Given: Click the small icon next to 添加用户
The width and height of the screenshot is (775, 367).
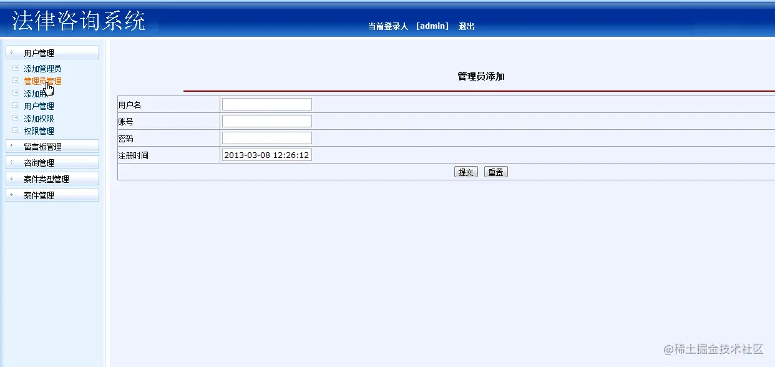Looking at the screenshot, I should coord(15,93).
